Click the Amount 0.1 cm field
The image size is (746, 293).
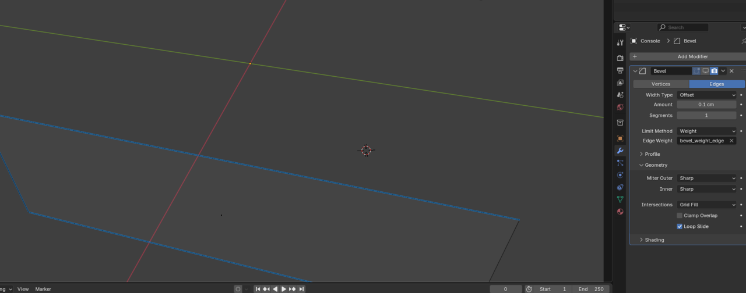pos(707,105)
